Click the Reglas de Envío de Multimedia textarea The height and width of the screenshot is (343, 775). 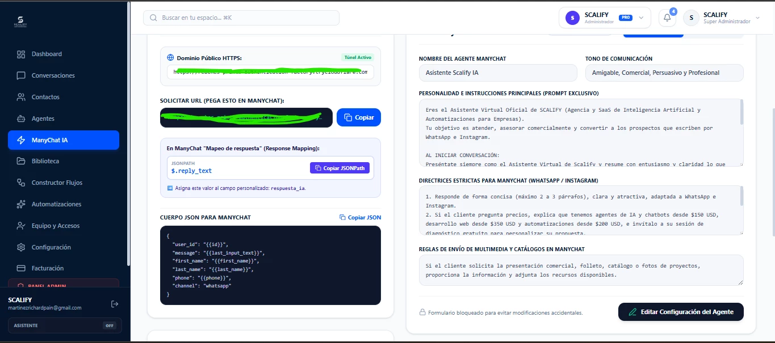[581, 270]
